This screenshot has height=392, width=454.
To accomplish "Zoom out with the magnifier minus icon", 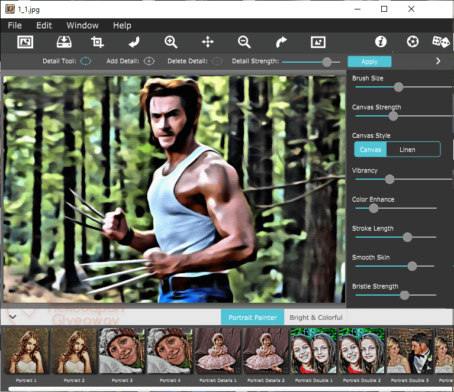I will [x=244, y=42].
